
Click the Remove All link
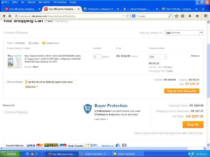tap(9, 105)
